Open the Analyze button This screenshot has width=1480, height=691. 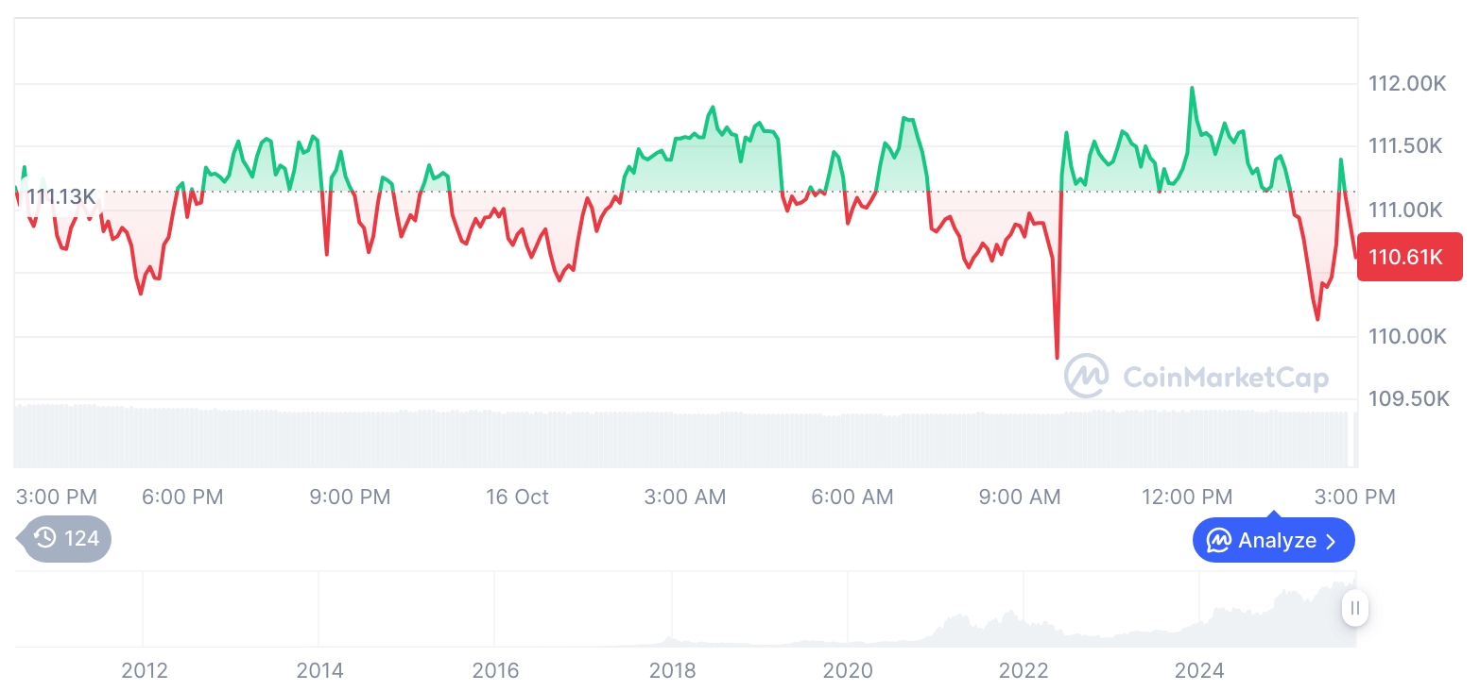[1273, 541]
